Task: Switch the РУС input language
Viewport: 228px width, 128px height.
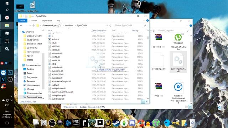Action: pyautogui.click(x=7, y=105)
